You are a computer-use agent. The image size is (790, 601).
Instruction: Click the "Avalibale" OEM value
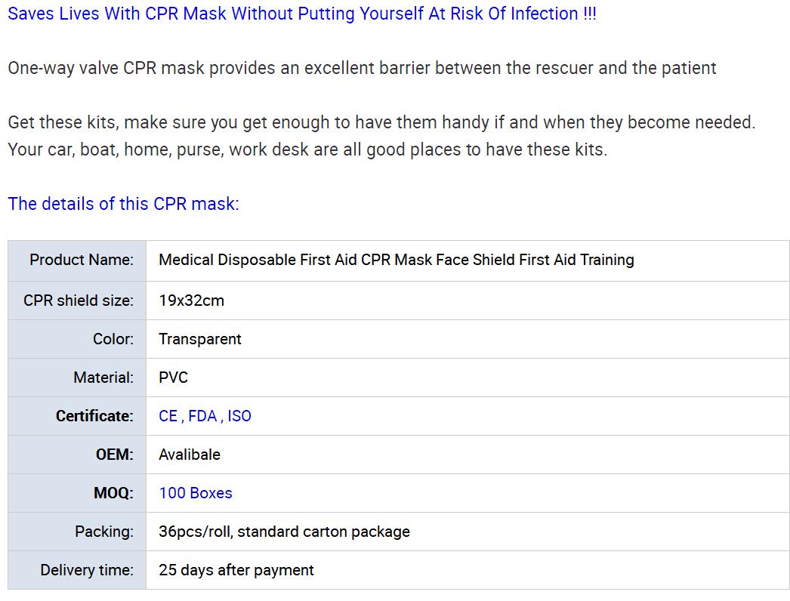[x=190, y=455]
